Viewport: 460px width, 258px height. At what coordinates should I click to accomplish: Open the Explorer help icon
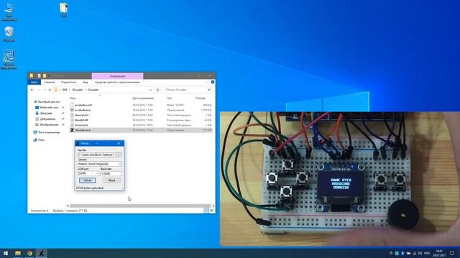click(213, 82)
